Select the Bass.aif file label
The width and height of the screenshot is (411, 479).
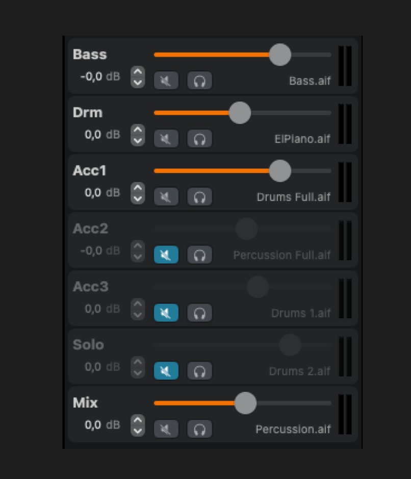(310, 81)
